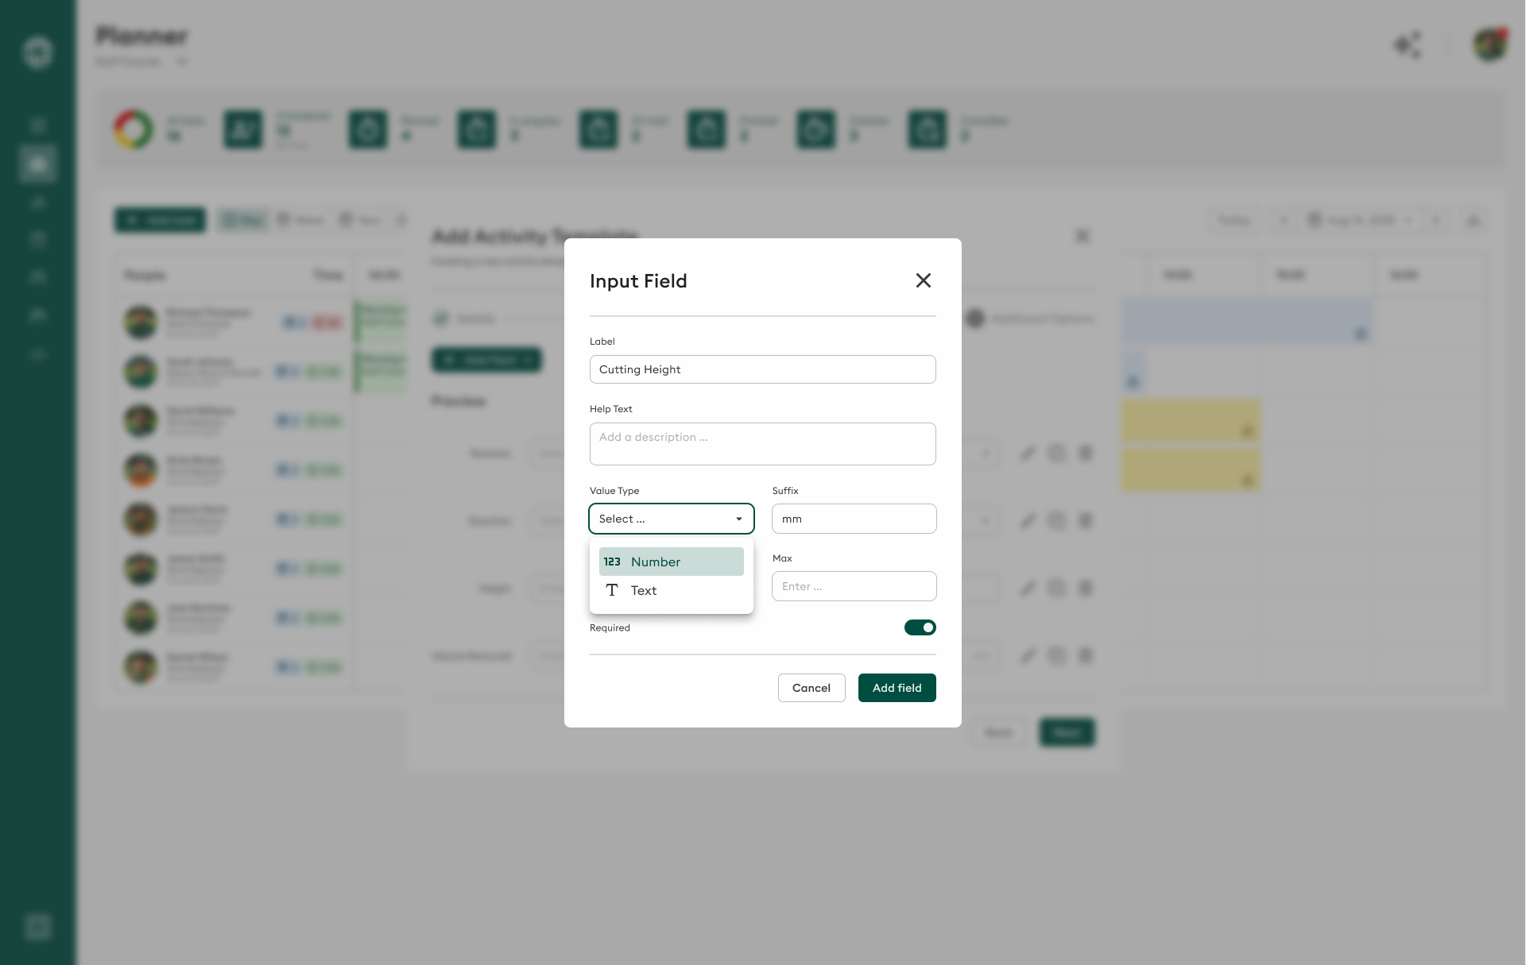Open the bottom-most sidebar icon

pos(37,926)
